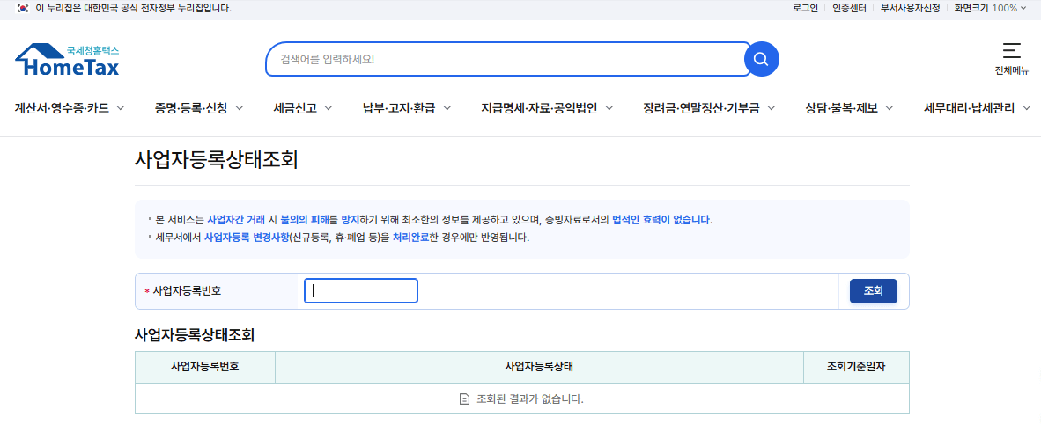
Task: Open the 세금신고 menu
Action: (295, 108)
